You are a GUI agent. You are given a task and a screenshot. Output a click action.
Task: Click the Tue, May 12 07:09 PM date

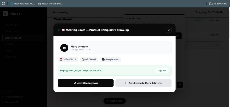[x=209, y=13]
